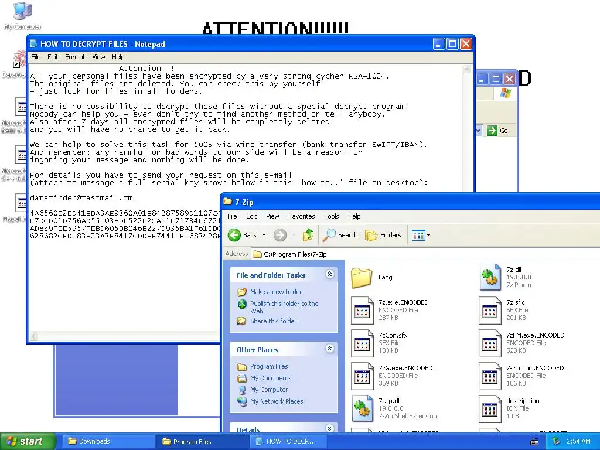Open Notepad's Format menu
The image size is (600, 450).
75,57
